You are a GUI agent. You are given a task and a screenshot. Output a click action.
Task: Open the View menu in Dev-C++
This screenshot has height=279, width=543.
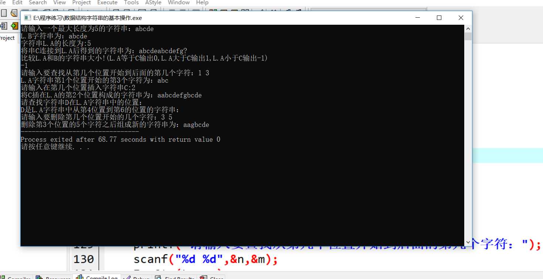[x=60, y=3]
